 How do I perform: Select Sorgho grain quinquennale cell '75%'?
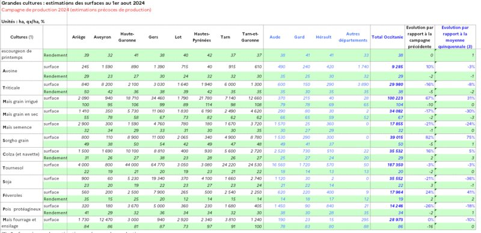coord(471,138)
